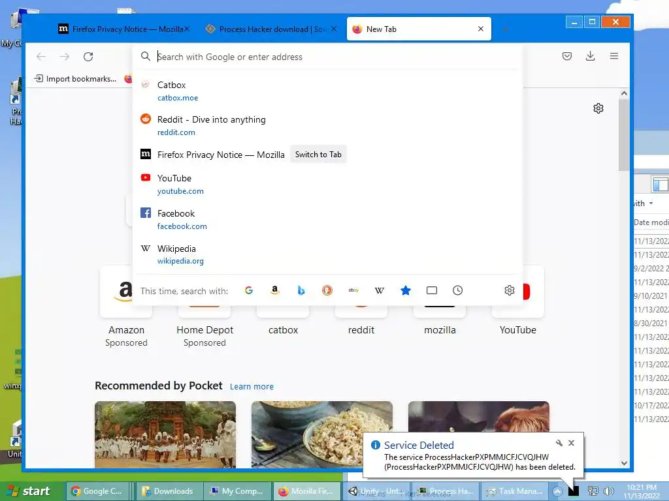Viewport: 669px width, 501px height.
Task: Close the Process Hacker download tab
Action: coord(334,29)
